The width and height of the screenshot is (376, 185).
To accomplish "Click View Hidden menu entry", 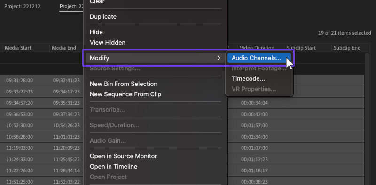I will [108, 43].
